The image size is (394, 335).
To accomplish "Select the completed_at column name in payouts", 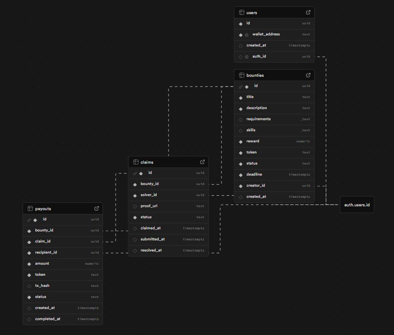I will [47, 319].
